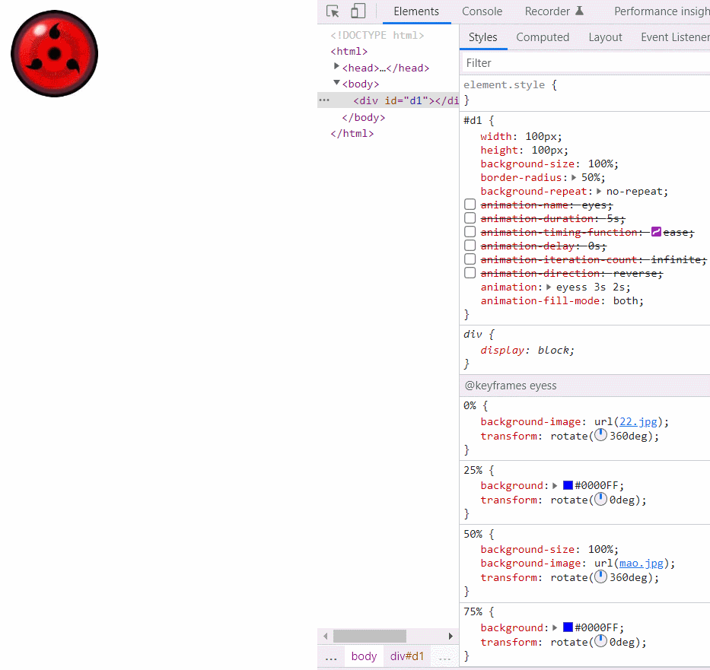Toggle the device toolbar icon
Image resolution: width=710 pixels, height=670 pixels.
pos(358,11)
